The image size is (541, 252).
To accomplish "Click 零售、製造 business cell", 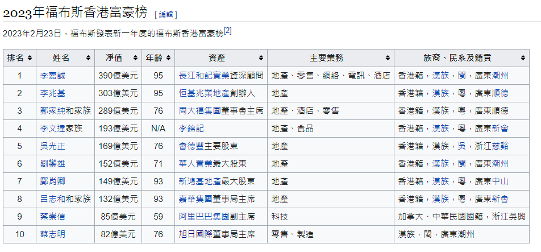I will [x=331, y=234].
